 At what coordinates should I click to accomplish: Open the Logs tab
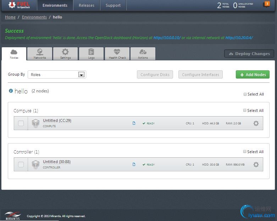[x=91, y=54]
